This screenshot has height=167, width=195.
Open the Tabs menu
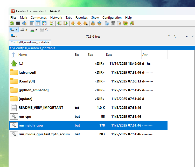coord(69,18)
